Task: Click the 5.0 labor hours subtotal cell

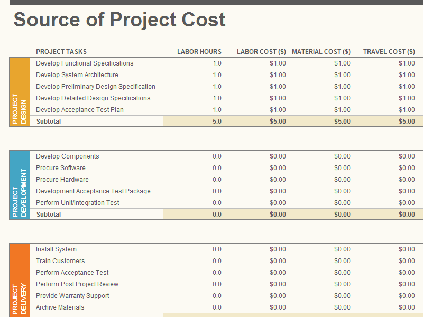Action: point(217,122)
